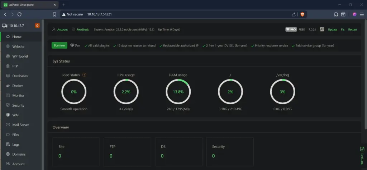Select the aaPanel Linux panel browser tab

coord(30,5)
